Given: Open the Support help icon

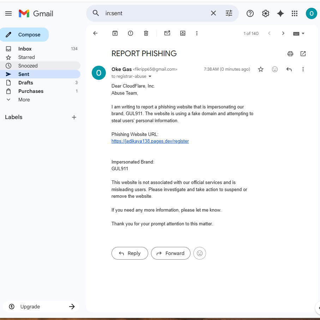Looking at the screenshot, I should tap(250, 13).
